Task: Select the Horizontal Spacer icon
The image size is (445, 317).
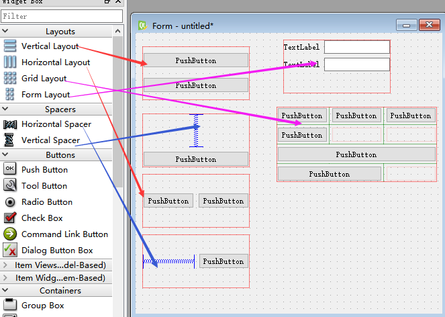Action: coord(10,124)
